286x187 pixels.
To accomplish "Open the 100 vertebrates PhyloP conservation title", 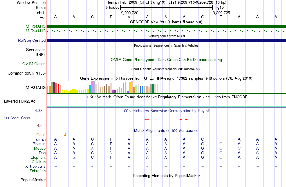I will [x=166, y=111].
